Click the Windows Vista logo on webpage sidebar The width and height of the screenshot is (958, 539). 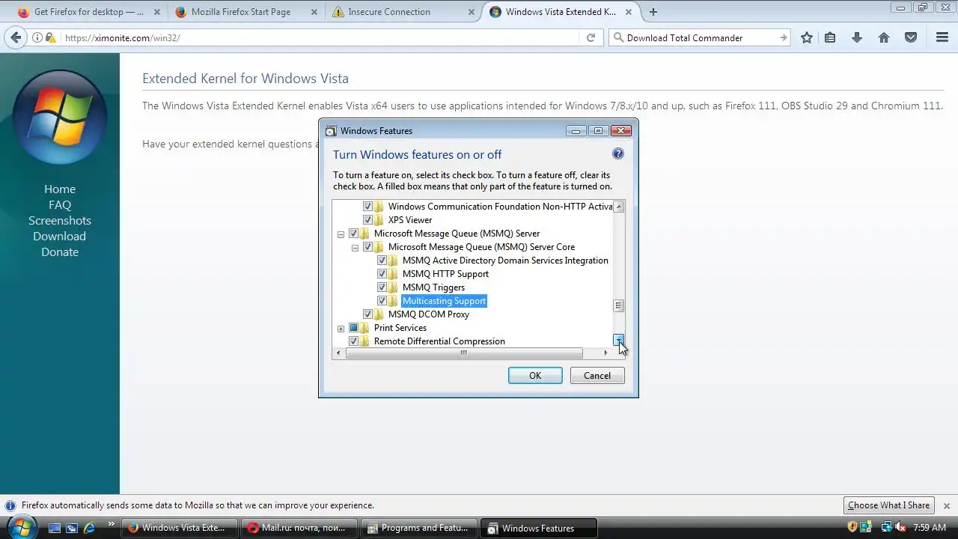[x=60, y=118]
